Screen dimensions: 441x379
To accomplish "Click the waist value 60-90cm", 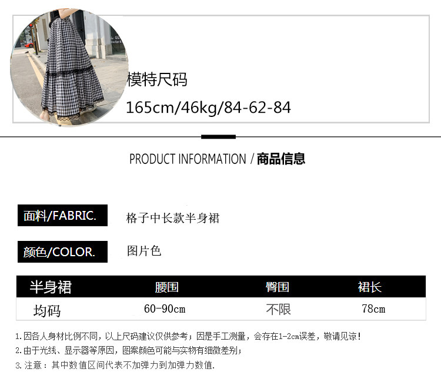I will (x=165, y=308).
